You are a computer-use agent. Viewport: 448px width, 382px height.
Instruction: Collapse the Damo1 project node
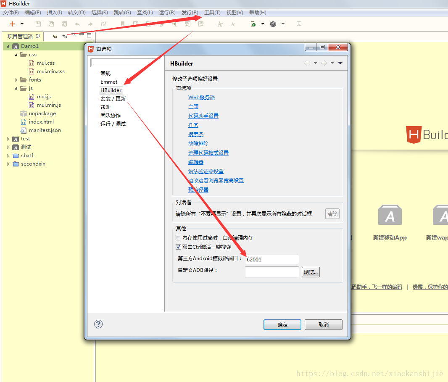point(8,46)
